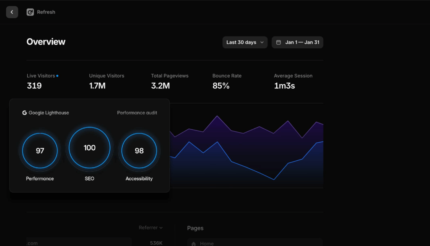
Task: Click the Google G logo icon
Action: [x=24, y=113]
